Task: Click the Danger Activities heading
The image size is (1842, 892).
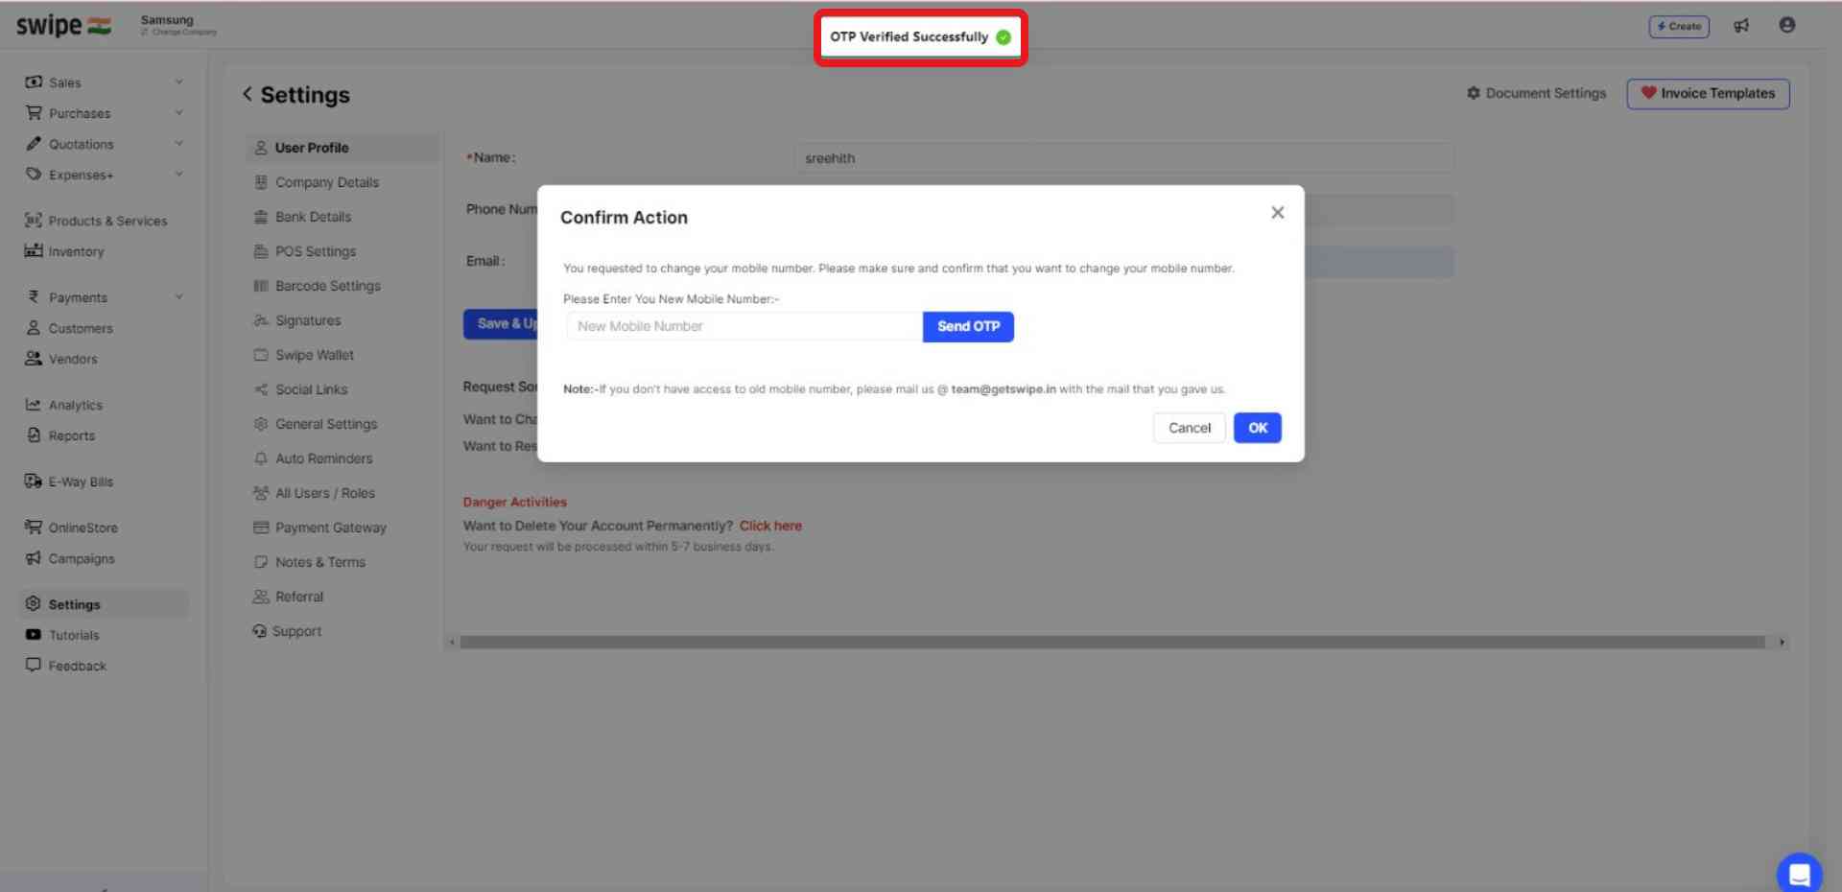Action: coord(514,502)
